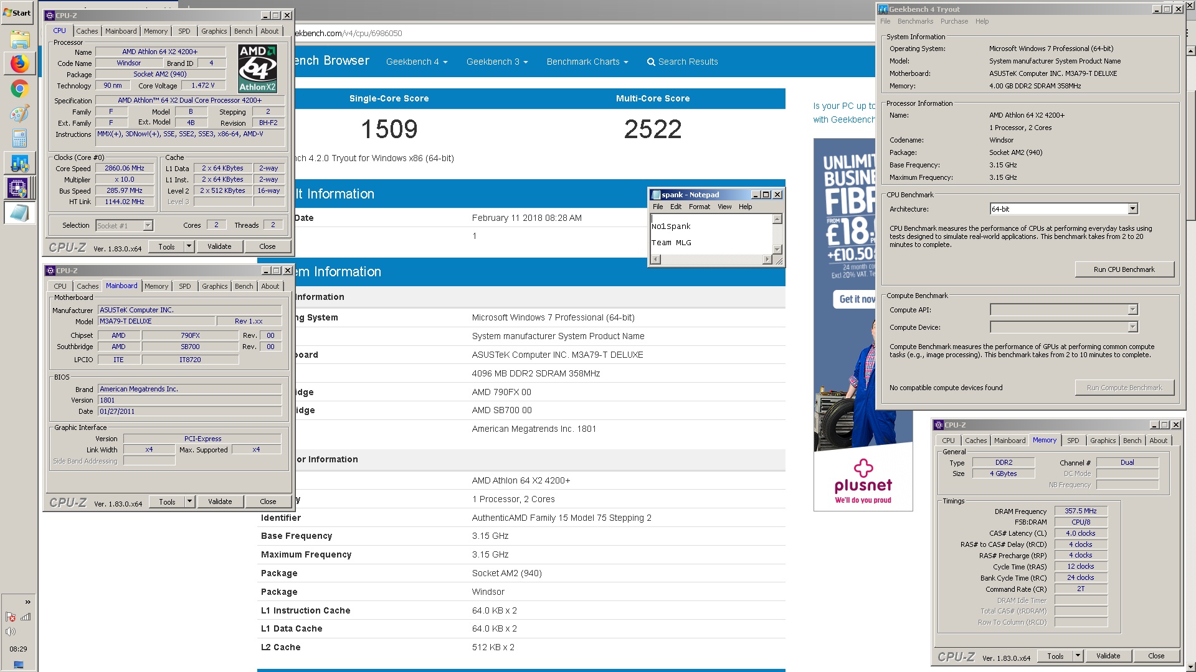
Task: Open Caches tab in top CPU-Z window
Action: pyautogui.click(x=87, y=31)
